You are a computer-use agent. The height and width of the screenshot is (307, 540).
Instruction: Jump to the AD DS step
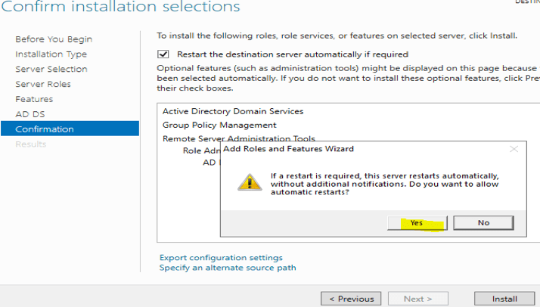(29, 114)
